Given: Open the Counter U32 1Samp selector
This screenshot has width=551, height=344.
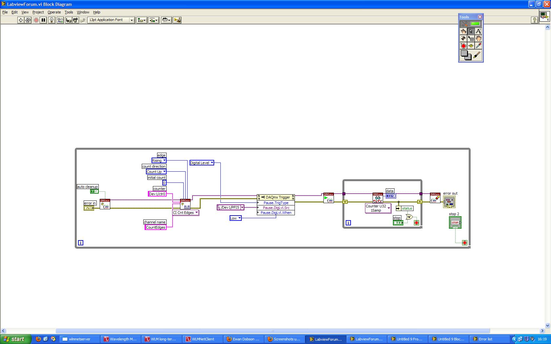Looking at the screenshot, I should coord(378,208).
